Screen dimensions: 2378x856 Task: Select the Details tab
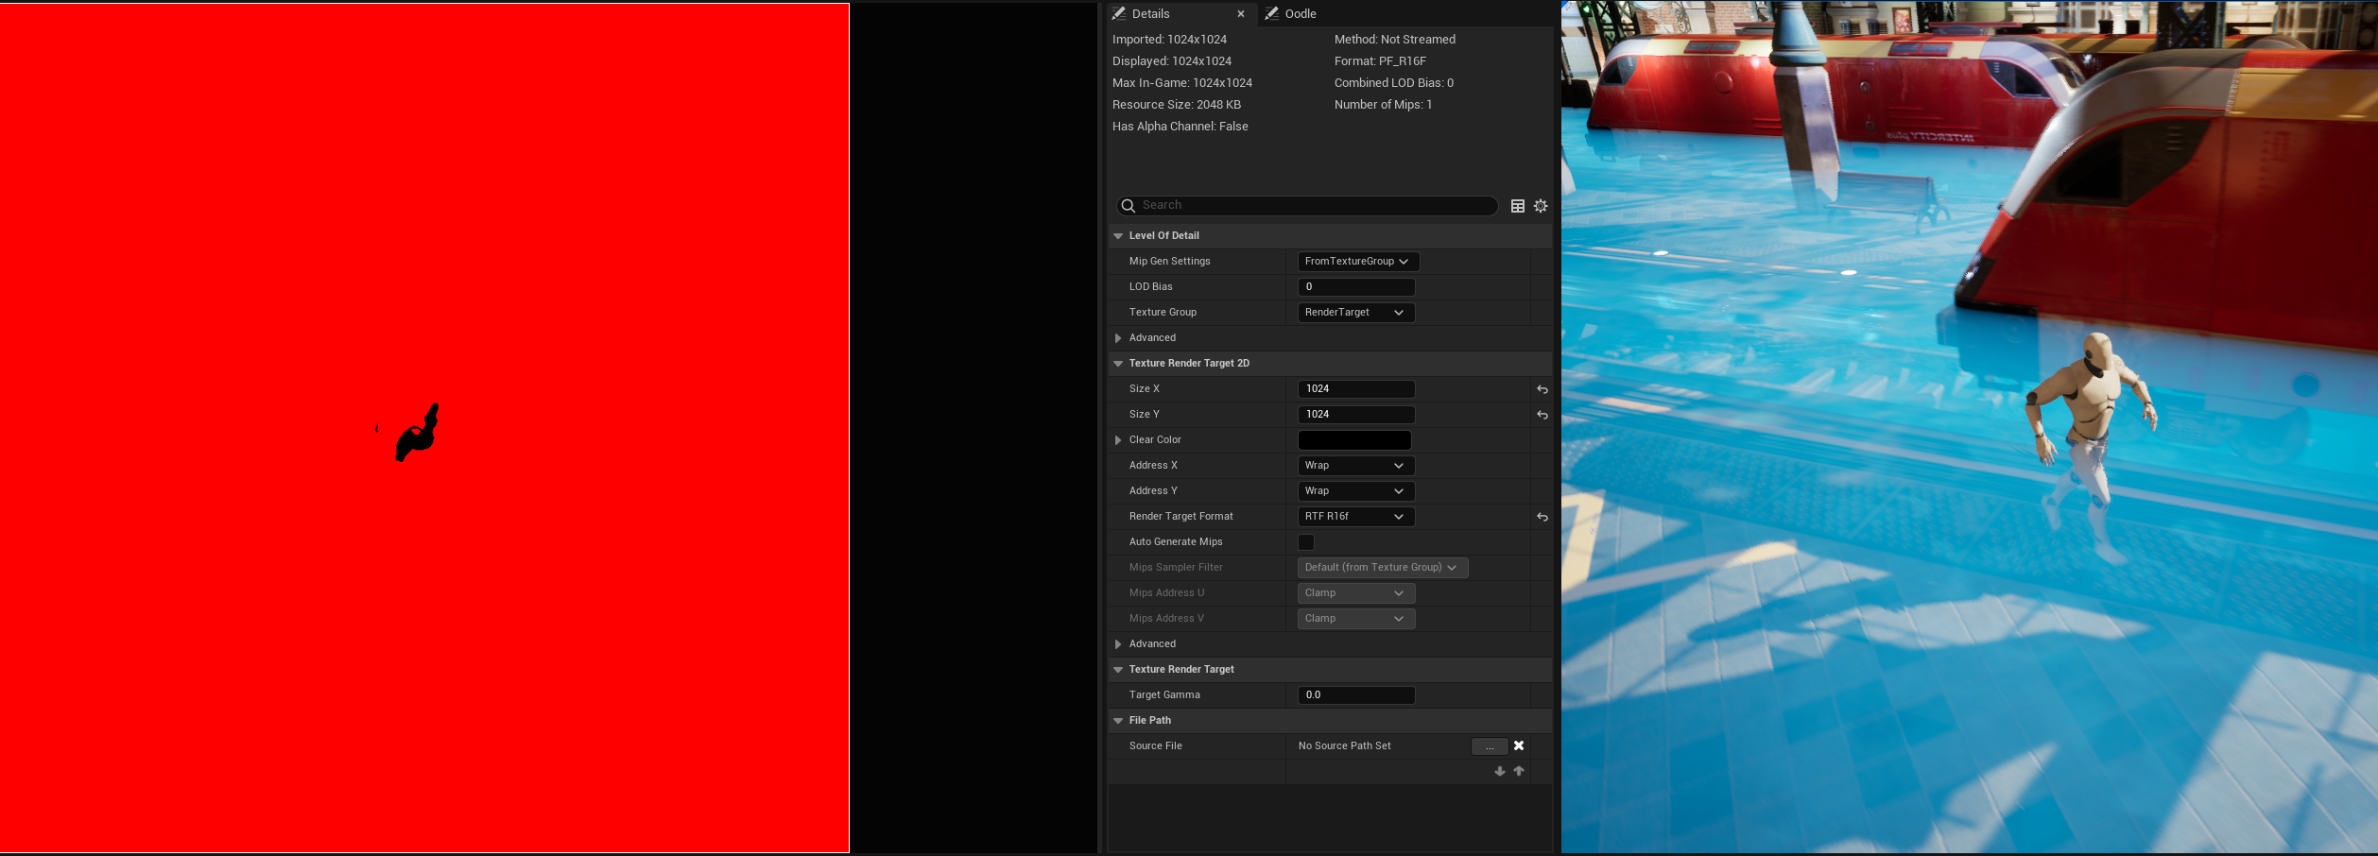click(1148, 13)
